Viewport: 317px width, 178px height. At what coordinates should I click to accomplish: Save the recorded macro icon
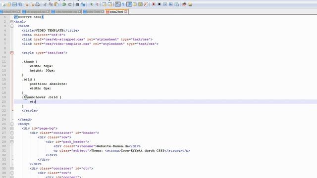point(176,4)
